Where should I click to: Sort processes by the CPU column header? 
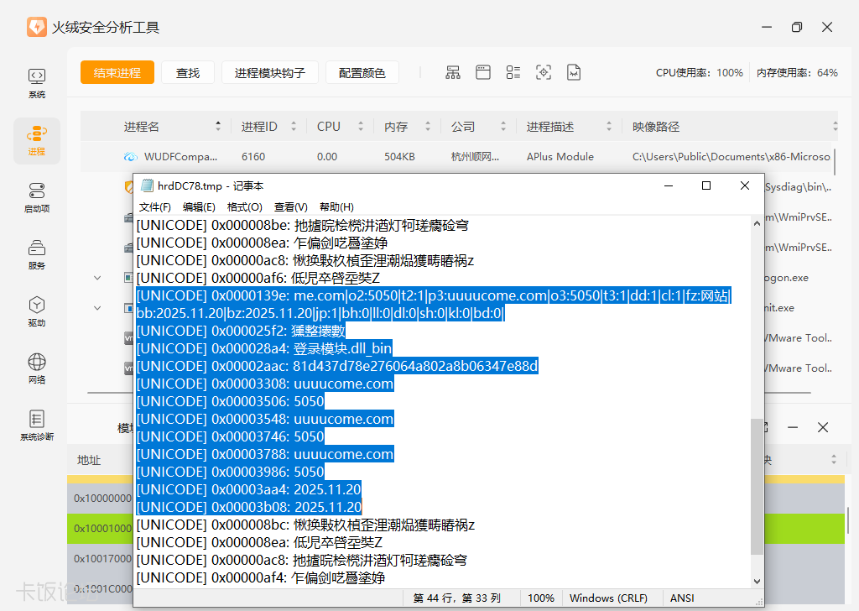pyautogui.click(x=329, y=127)
